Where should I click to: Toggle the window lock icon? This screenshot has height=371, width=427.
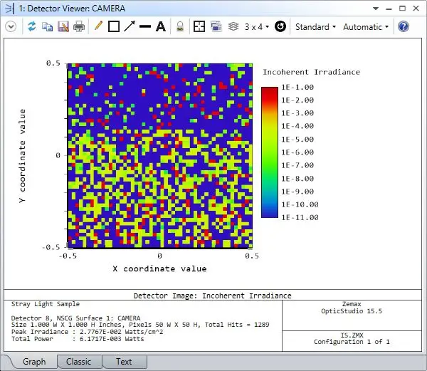pyautogui.click(x=180, y=26)
